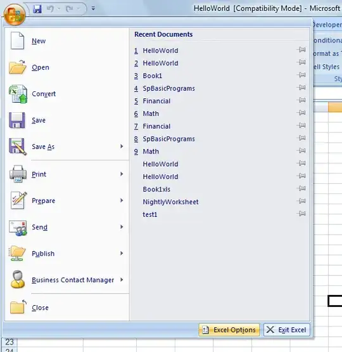Click the options sheet icon on Excel Options
This screenshot has width=342, height=352.
point(205,330)
